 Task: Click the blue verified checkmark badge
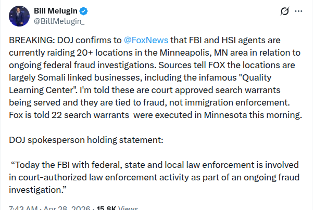[x=82, y=11]
